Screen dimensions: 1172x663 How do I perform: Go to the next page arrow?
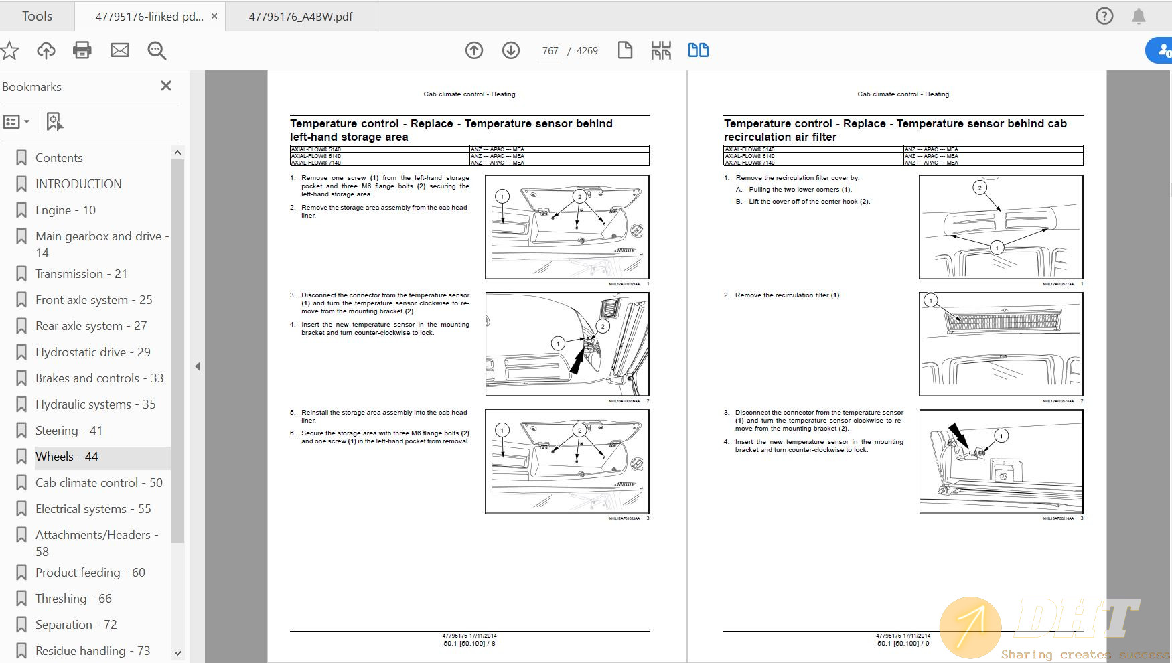tap(511, 50)
